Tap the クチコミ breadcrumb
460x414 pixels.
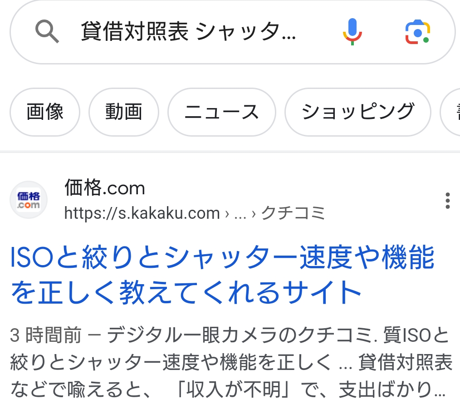[294, 213]
